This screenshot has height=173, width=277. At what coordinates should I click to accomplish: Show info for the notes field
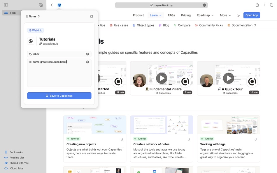pos(87,62)
